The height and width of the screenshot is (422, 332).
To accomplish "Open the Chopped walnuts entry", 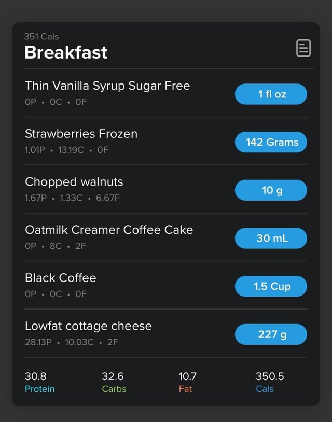I will click(74, 182).
